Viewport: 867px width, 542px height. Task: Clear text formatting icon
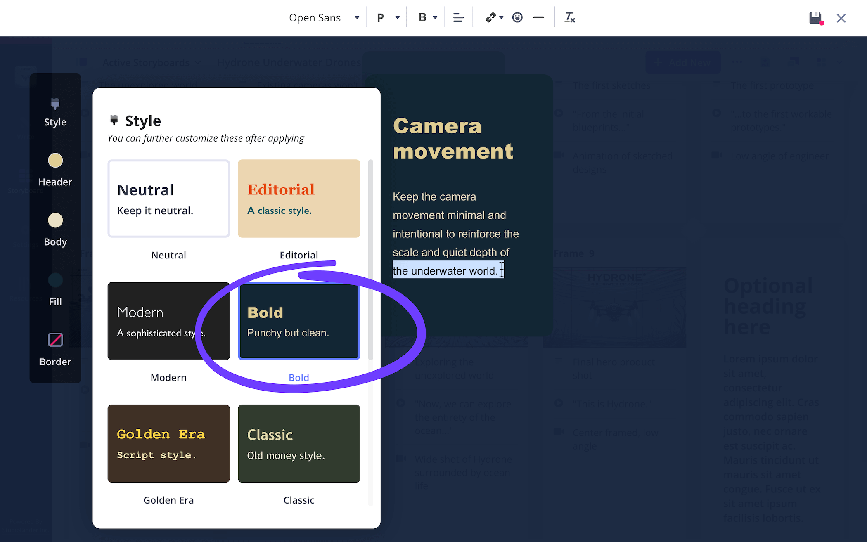click(570, 17)
